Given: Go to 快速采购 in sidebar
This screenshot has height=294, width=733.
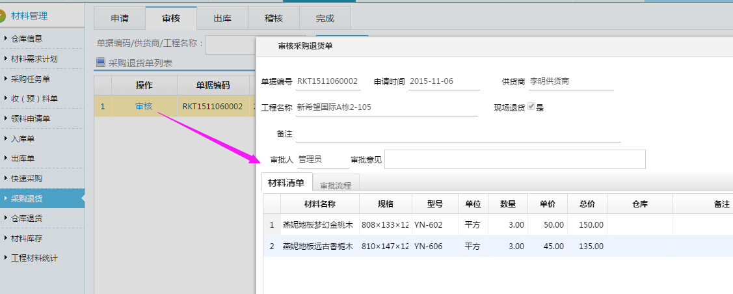Looking at the screenshot, I should pos(27,178).
